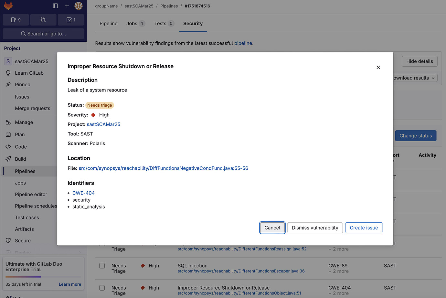Viewport: 446px width, 298px height.
Task: Open sastSCAMar25 project link in modal
Action: click(x=103, y=124)
